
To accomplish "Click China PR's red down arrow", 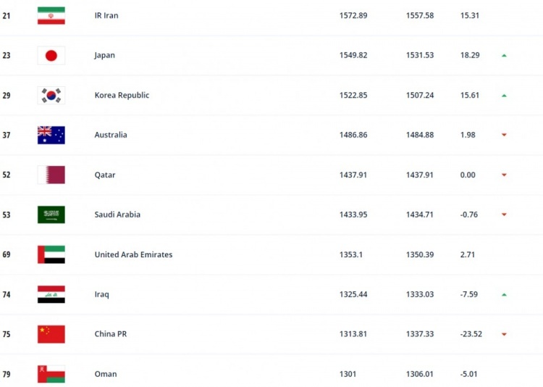I will click(504, 334).
